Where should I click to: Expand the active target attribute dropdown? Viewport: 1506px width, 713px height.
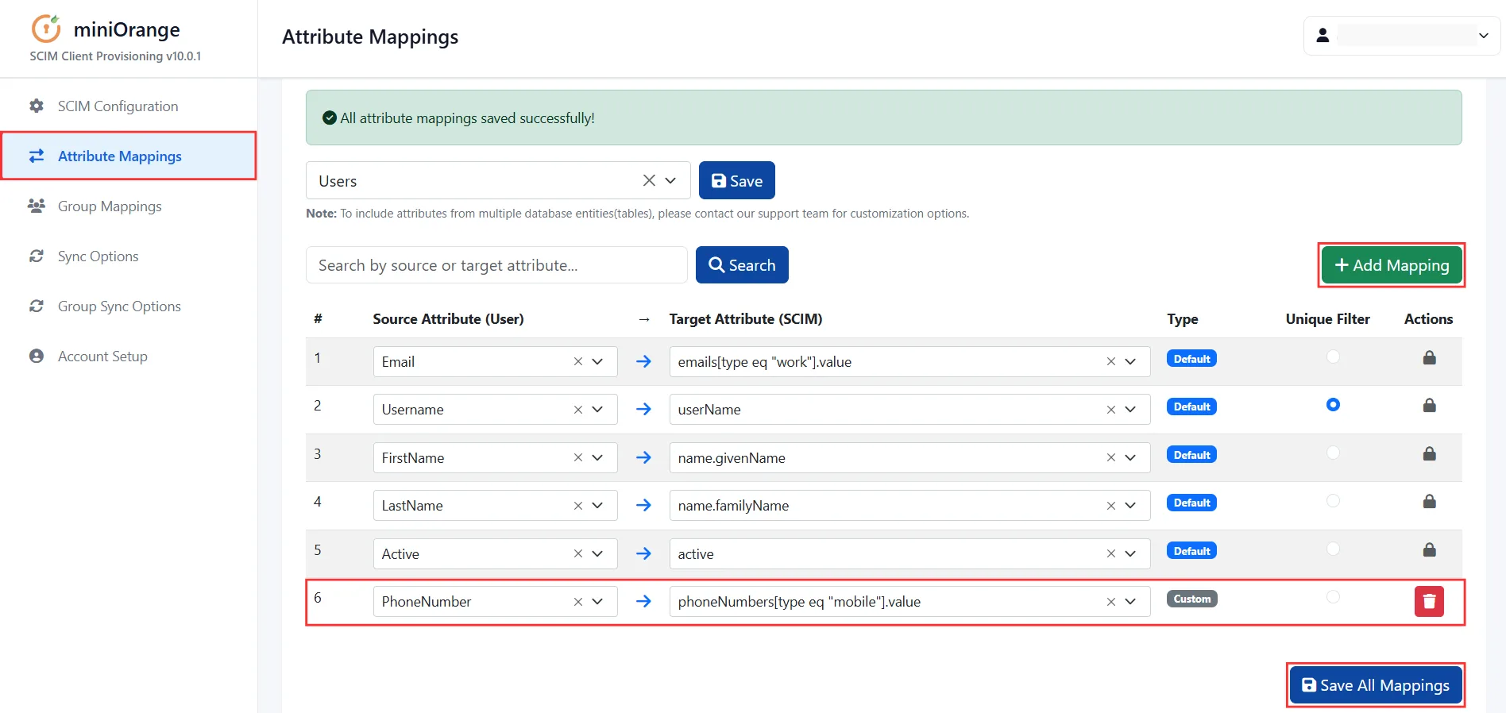tap(1130, 553)
